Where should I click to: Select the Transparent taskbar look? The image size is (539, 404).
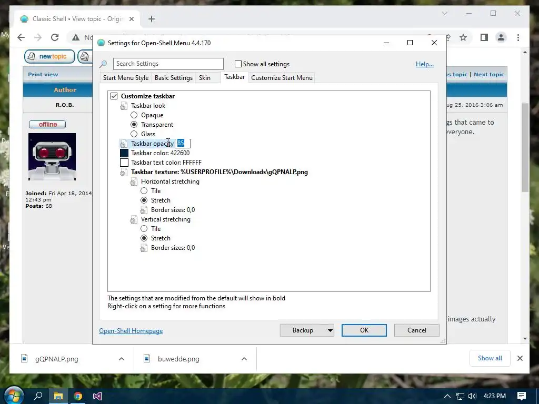(x=134, y=124)
